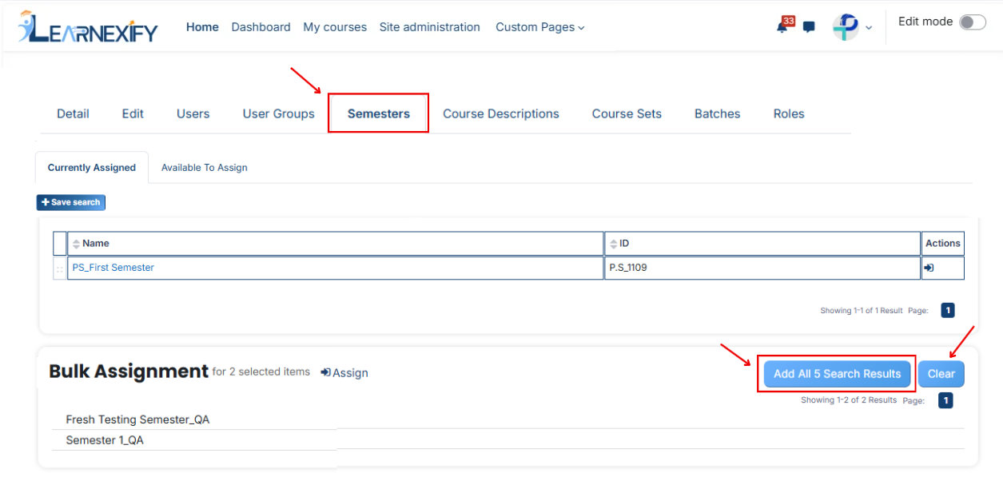
Task: Click the Assign link in Bulk Assignment
Action: (x=344, y=372)
